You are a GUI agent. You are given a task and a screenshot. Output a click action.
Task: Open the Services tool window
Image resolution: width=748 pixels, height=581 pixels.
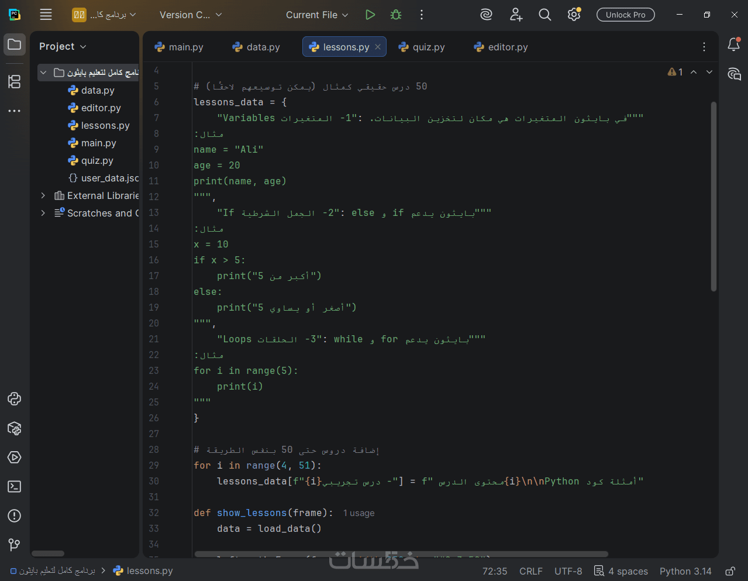point(15,458)
